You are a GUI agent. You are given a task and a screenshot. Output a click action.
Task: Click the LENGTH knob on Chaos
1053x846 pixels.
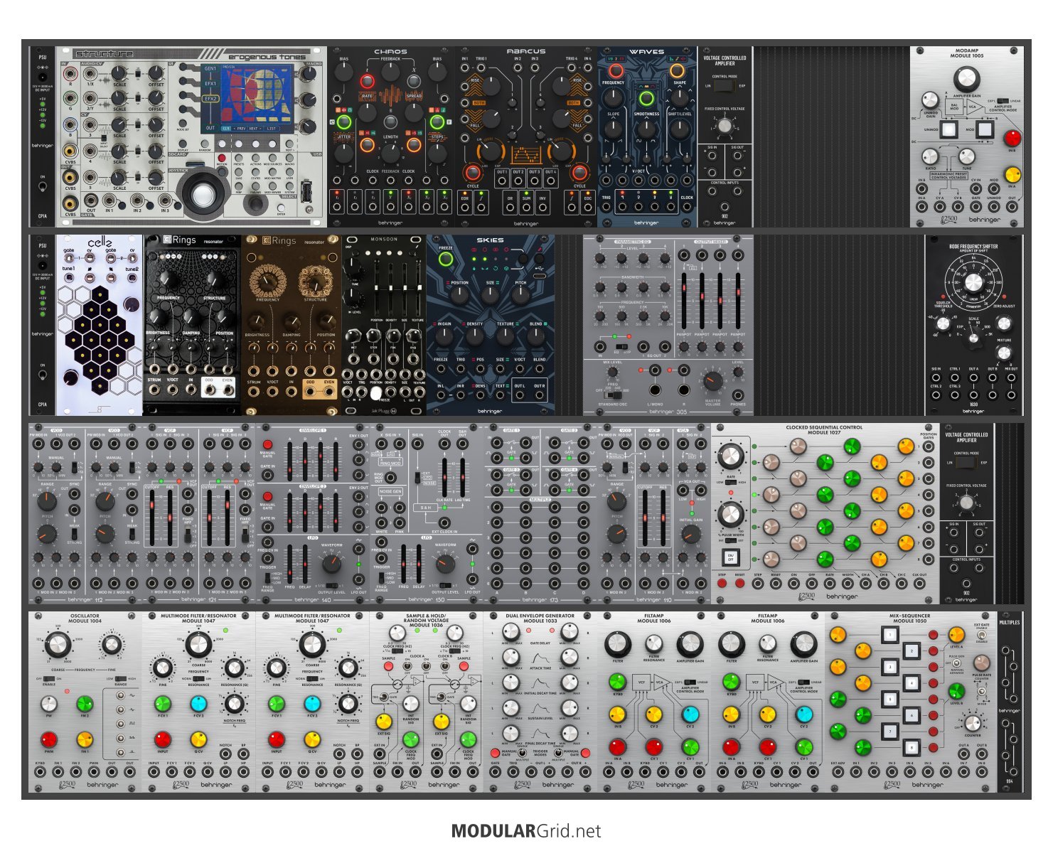pyautogui.click(x=390, y=152)
